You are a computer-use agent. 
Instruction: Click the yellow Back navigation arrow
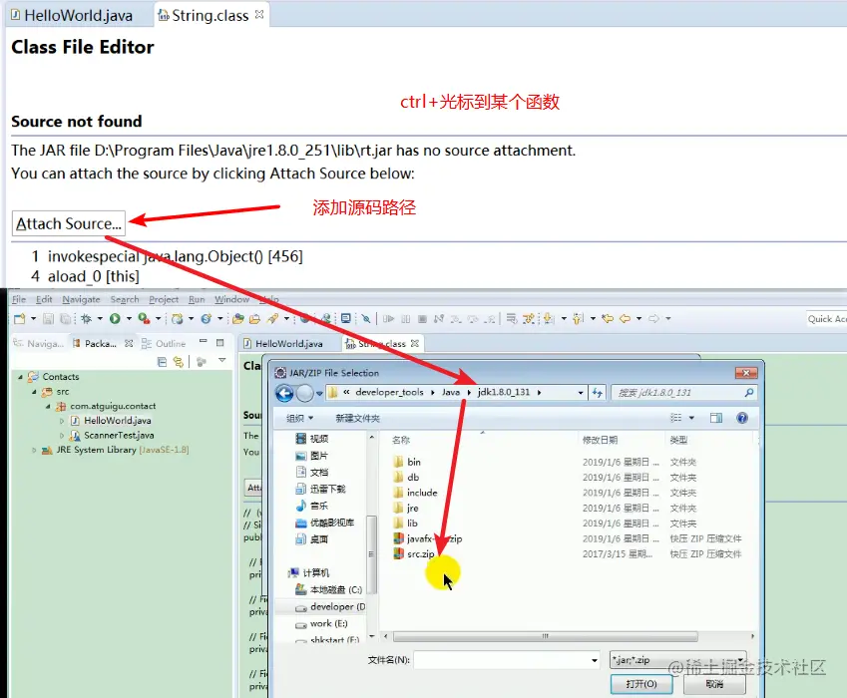pos(625,318)
